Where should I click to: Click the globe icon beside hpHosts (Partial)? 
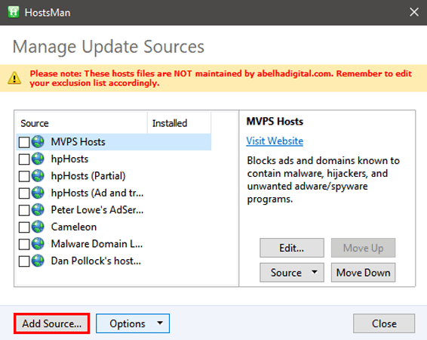pyautogui.click(x=38, y=175)
